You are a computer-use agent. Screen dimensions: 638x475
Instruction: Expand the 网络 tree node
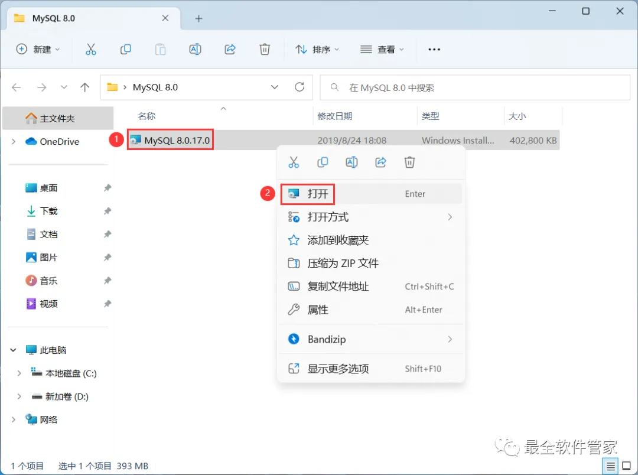coord(14,419)
